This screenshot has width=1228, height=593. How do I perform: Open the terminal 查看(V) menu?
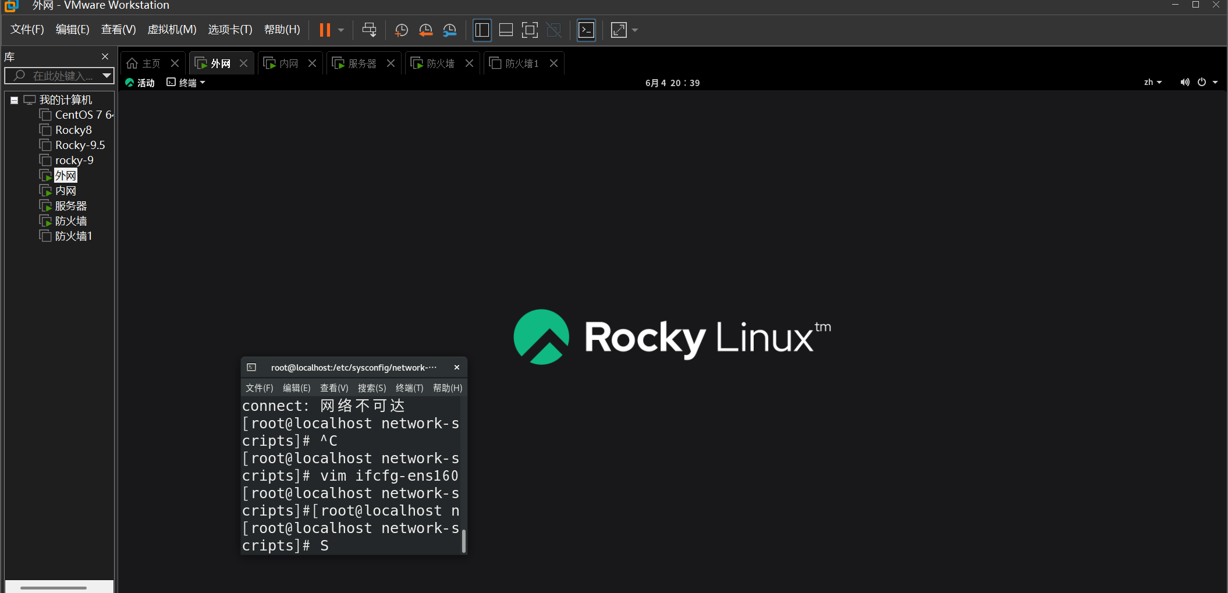[x=334, y=388]
